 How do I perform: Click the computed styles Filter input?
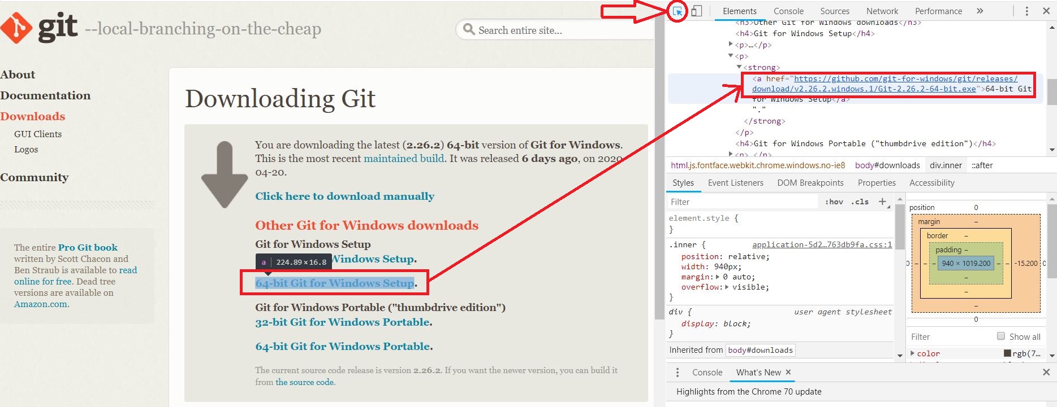(950, 336)
